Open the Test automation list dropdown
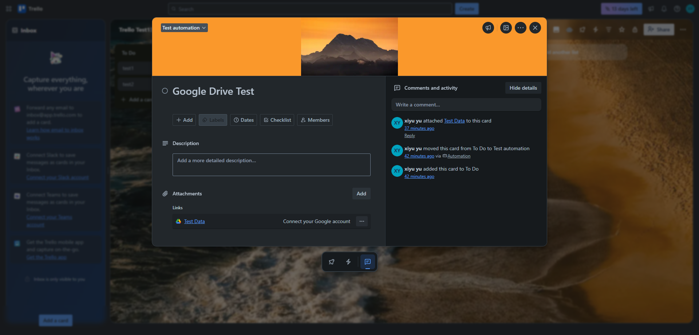 [184, 28]
